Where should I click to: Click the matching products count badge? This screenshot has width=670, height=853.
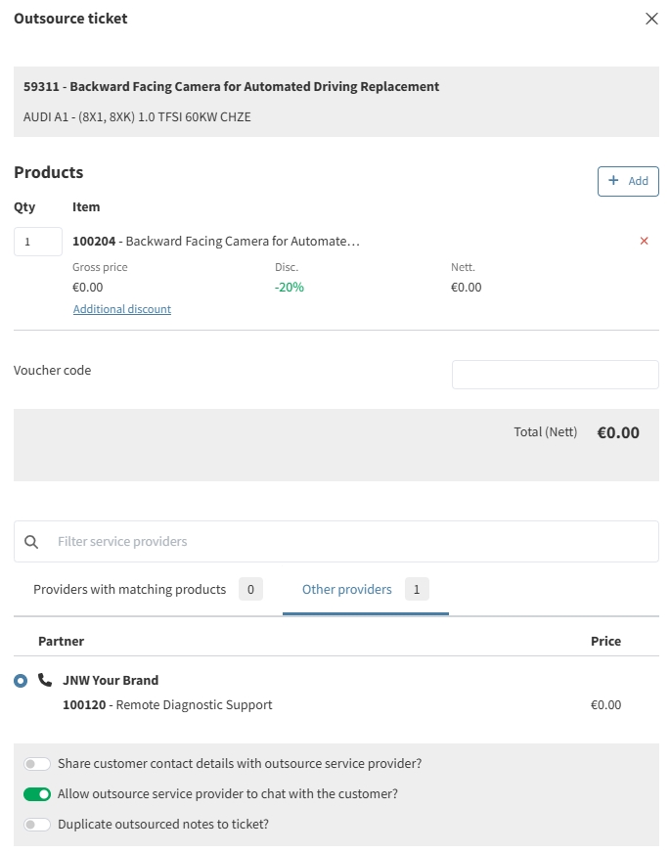tap(250, 590)
